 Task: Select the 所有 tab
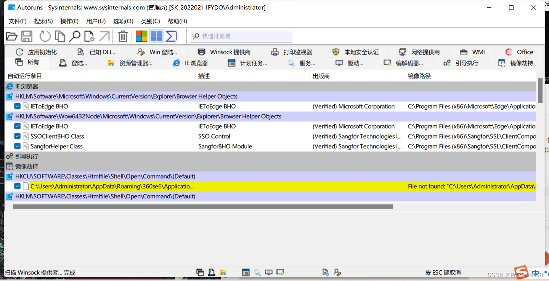[27, 62]
